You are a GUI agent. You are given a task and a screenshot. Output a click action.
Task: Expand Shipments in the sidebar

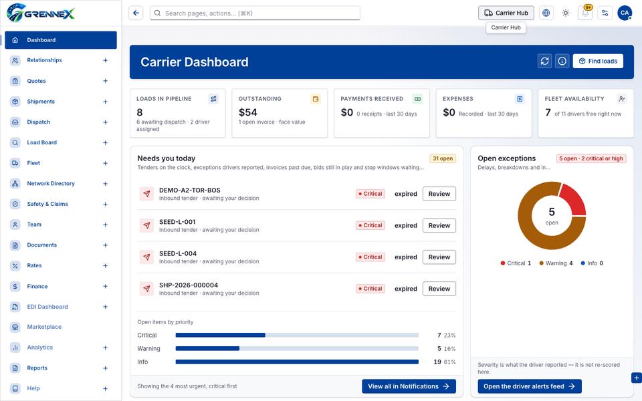tap(105, 102)
